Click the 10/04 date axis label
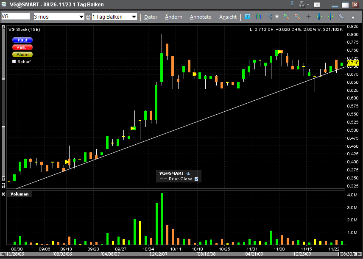The width and height of the screenshot is (363, 259). pos(148,249)
